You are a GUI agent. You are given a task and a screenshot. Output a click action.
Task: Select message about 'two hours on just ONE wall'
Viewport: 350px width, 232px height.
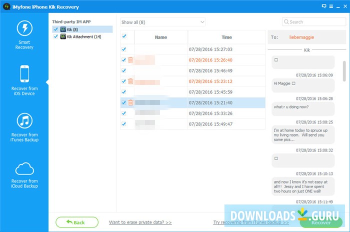(303, 186)
